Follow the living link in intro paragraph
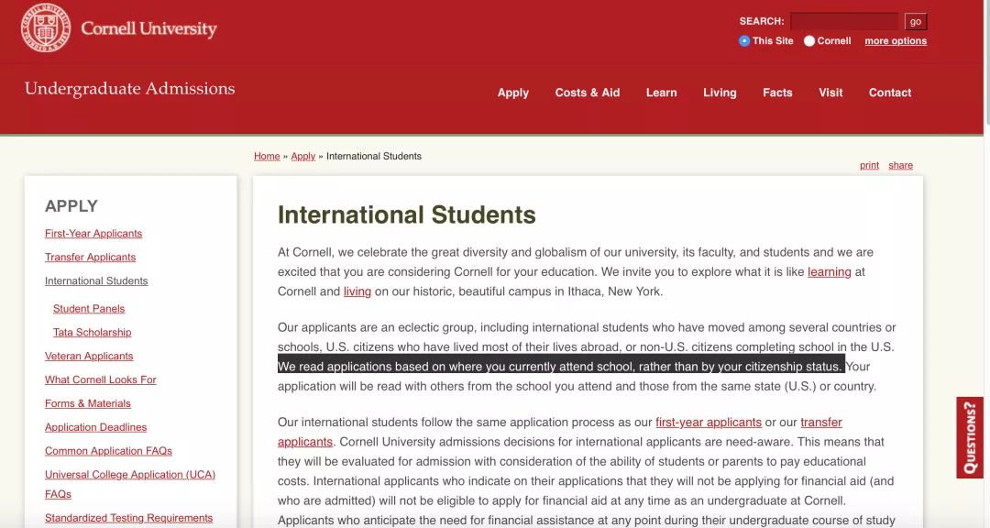Image resolution: width=990 pixels, height=528 pixels. (357, 291)
